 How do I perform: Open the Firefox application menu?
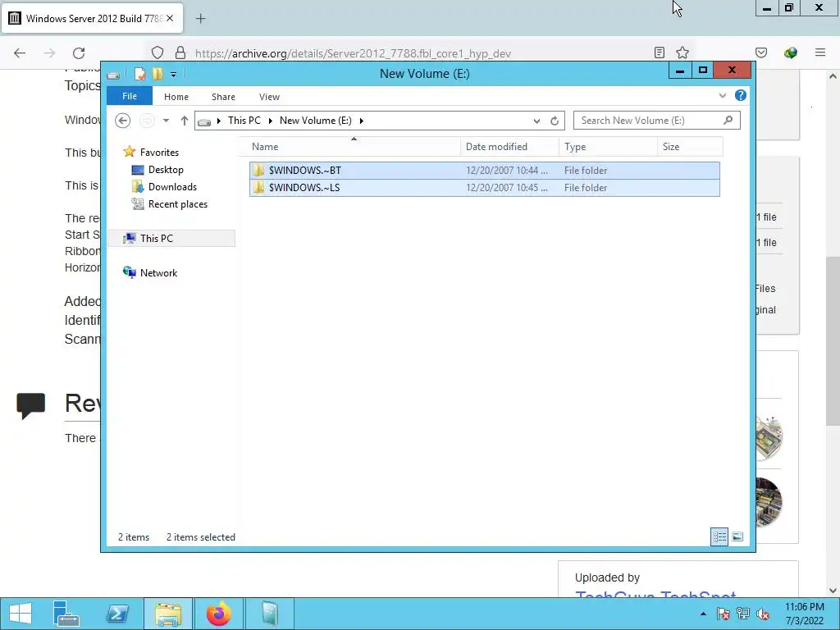(x=820, y=52)
